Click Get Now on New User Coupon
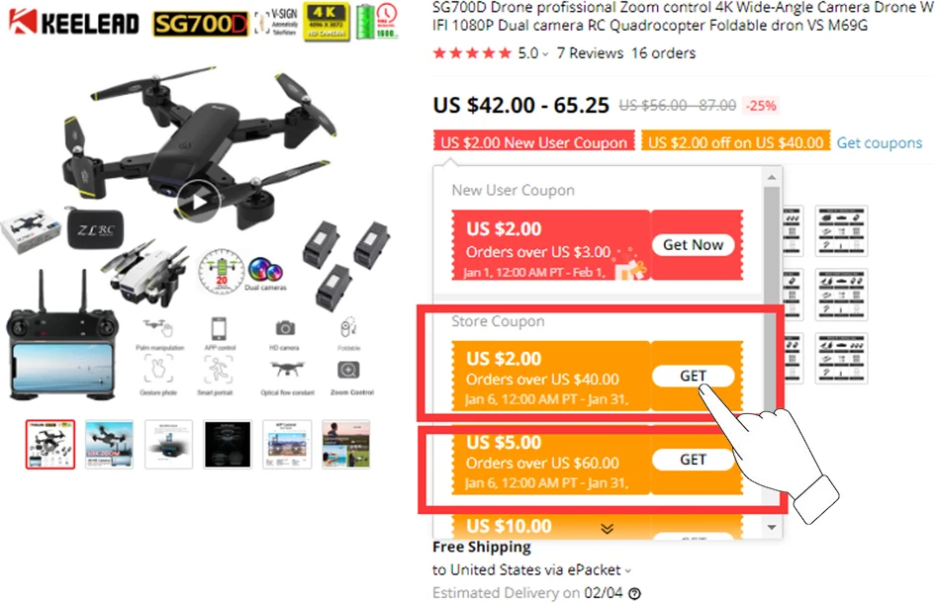Viewport: 940px width, 604px height. point(693,244)
